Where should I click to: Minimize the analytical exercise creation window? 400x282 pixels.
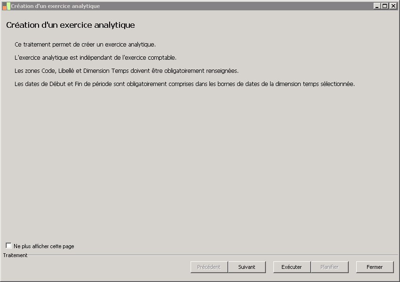tap(377, 6)
